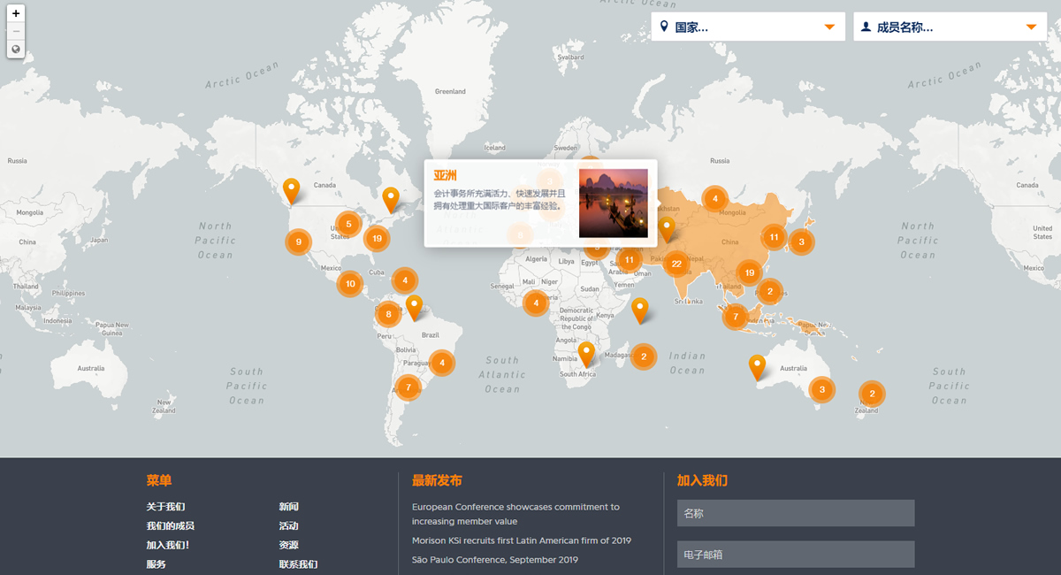Image resolution: width=1061 pixels, height=575 pixels.
Task: Click the map zoom out minus button
Action: 16,32
